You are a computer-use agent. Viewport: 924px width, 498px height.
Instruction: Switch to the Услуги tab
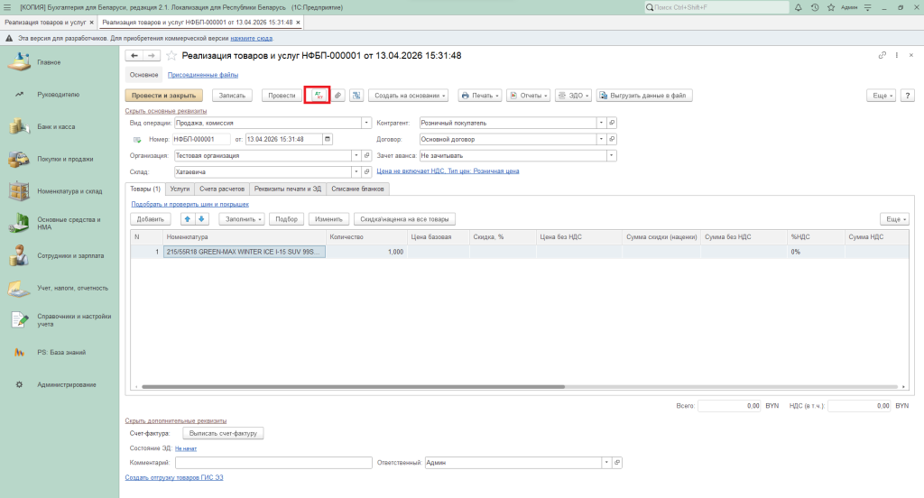click(180, 189)
